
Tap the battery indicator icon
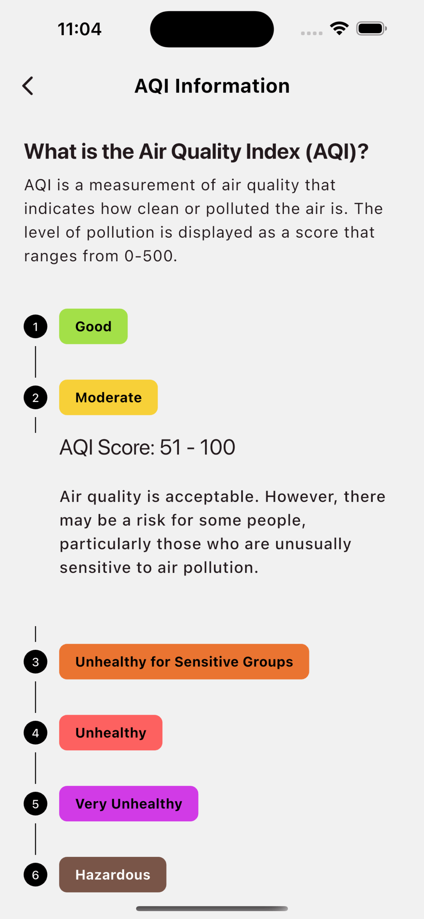click(371, 28)
